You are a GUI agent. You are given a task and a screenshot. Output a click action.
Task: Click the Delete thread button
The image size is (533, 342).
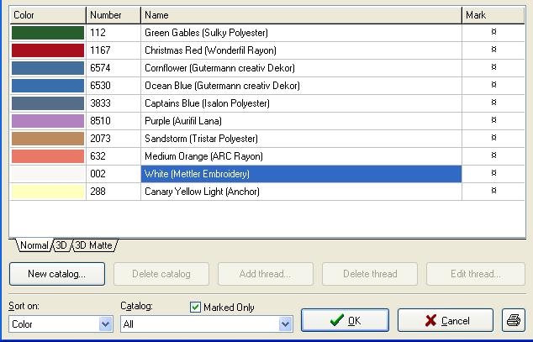point(370,274)
